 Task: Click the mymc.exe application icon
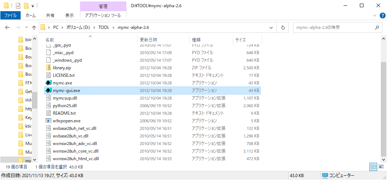tap(49, 83)
